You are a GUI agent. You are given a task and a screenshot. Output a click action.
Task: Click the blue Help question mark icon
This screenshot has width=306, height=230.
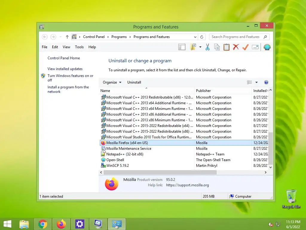pyautogui.click(x=266, y=82)
